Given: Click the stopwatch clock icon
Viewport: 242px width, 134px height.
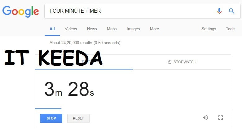Looking at the screenshot, I should (x=169, y=62).
